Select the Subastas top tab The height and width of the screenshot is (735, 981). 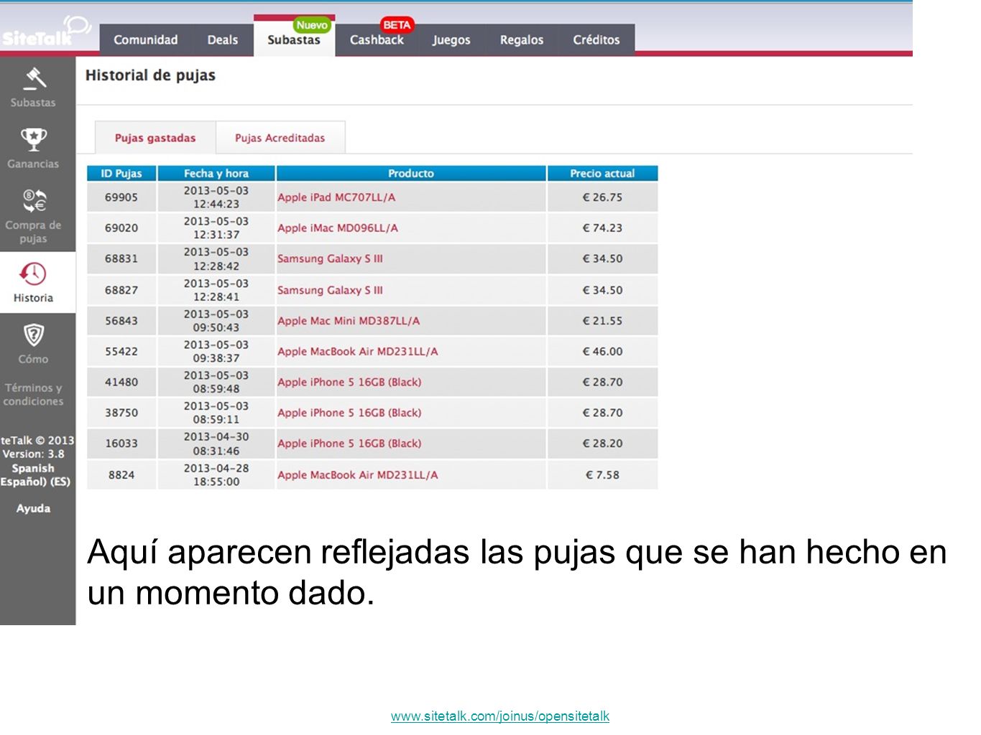tap(294, 40)
